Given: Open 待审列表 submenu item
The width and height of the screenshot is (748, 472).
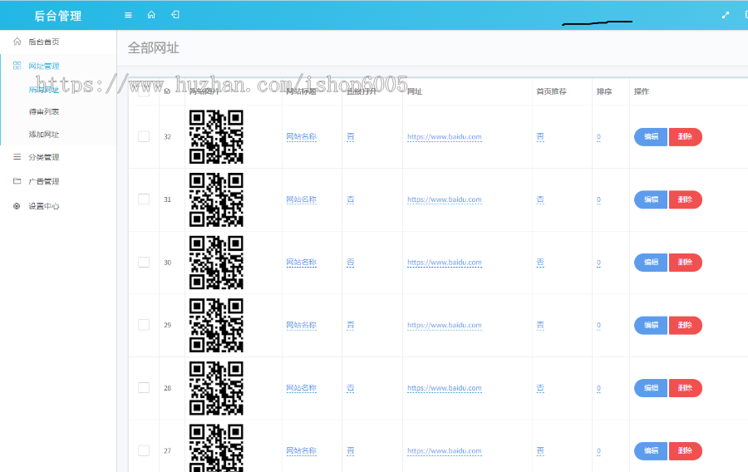Looking at the screenshot, I should tap(44, 111).
